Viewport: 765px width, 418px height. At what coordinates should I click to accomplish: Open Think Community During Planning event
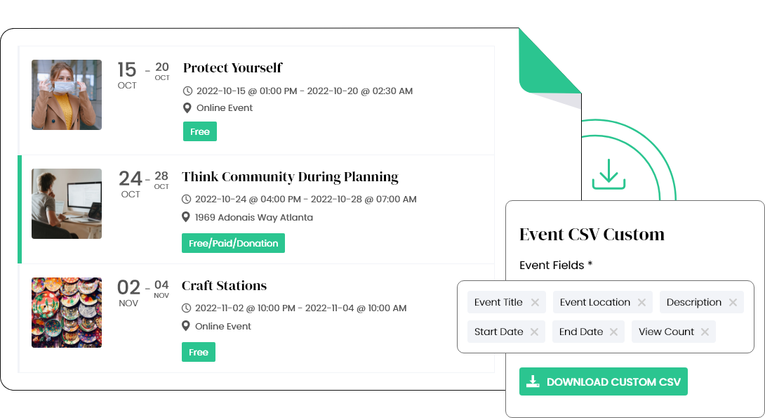(290, 177)
